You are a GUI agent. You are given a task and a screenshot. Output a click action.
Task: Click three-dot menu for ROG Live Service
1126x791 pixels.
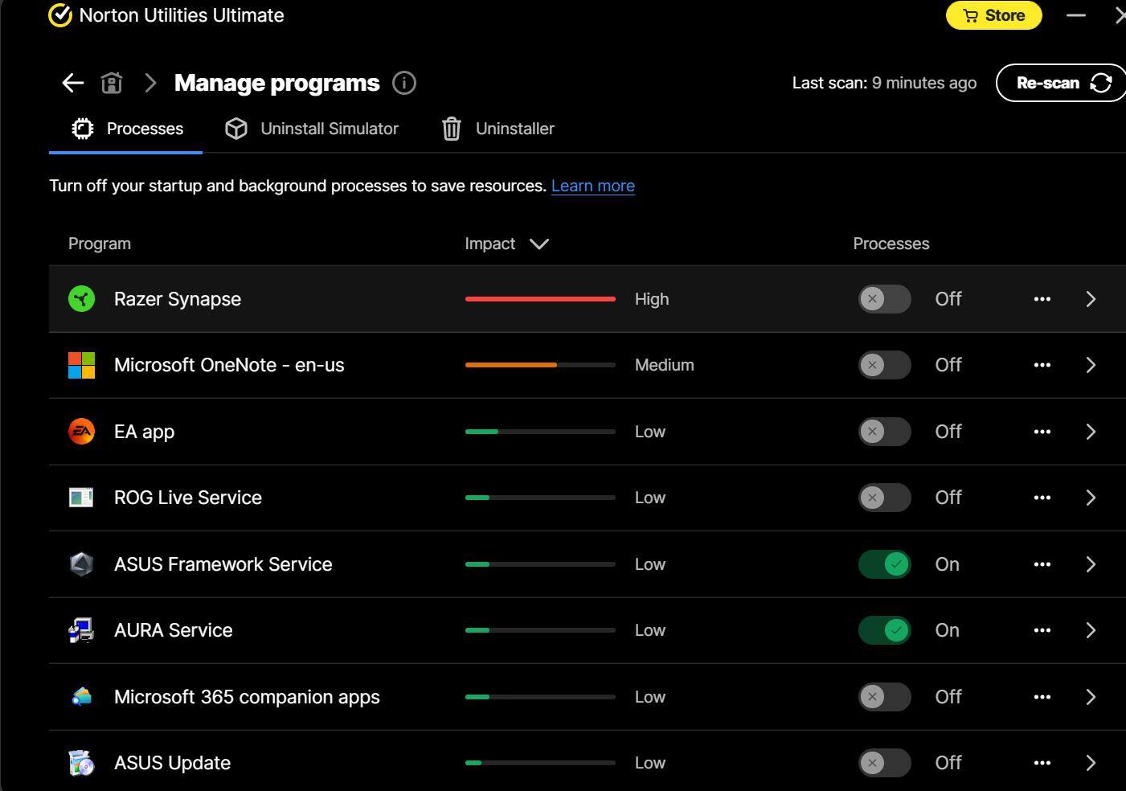[1042, 498]
